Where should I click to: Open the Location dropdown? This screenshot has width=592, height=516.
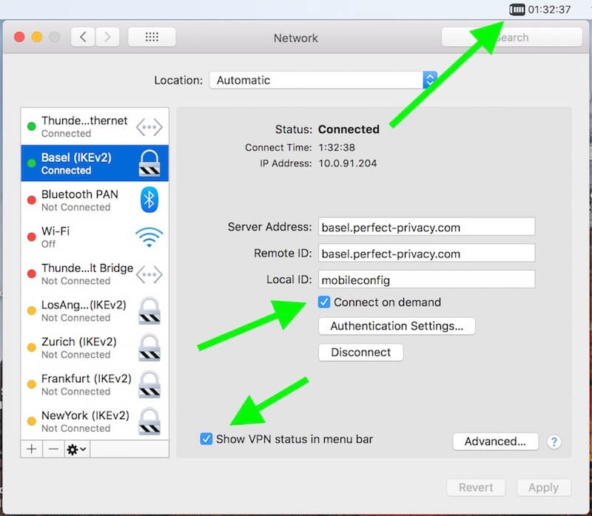coord(323,80)
